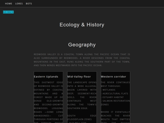Click the Mid-Valley alluvial basin paragraph

[x=82, y=95]
